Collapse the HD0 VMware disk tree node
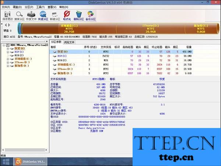The width and height of the screenshot is (221, 166). point(4,45)
